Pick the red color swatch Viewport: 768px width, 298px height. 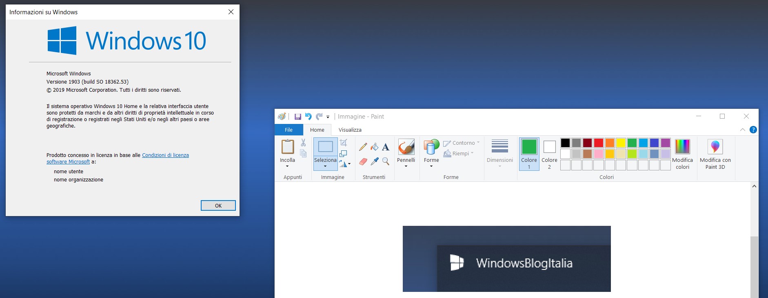click(x=599, y=143)
